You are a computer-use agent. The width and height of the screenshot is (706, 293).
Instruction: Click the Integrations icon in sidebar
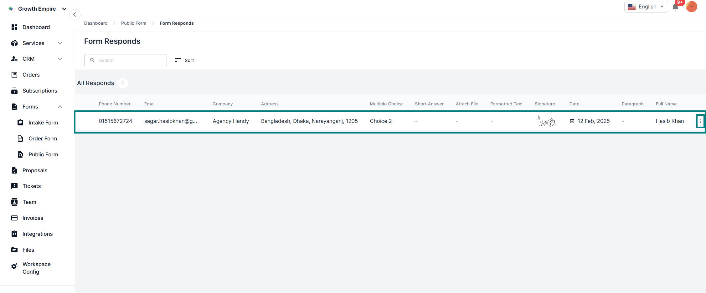click(x=14, y=234)
